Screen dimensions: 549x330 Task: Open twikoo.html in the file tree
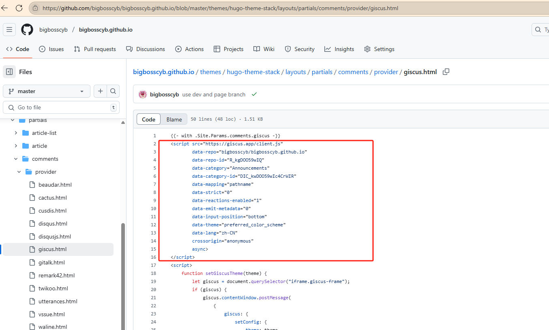(x=53, y=288)
